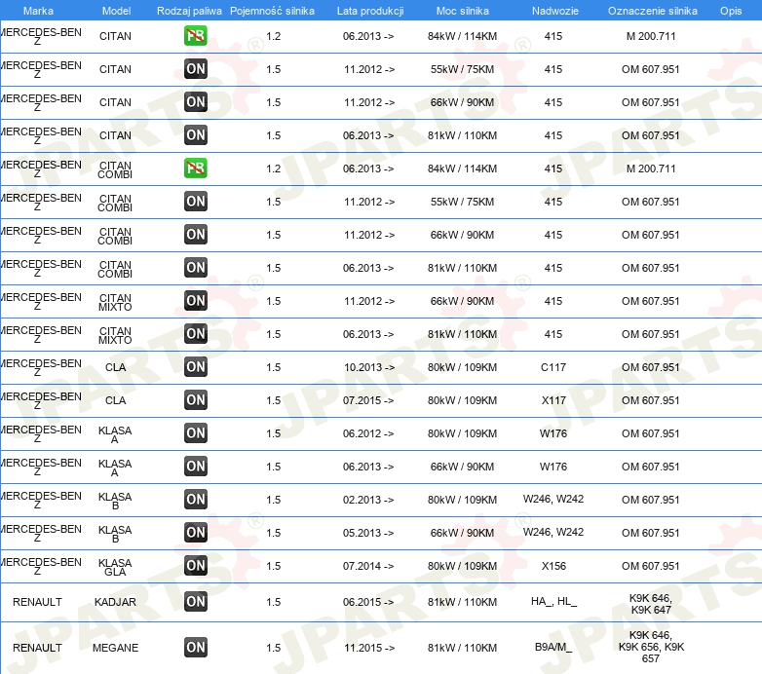Click the PB petrol icon in the CITAN 1.2 row
Screen dimensions: 762x674
point(195,36)
